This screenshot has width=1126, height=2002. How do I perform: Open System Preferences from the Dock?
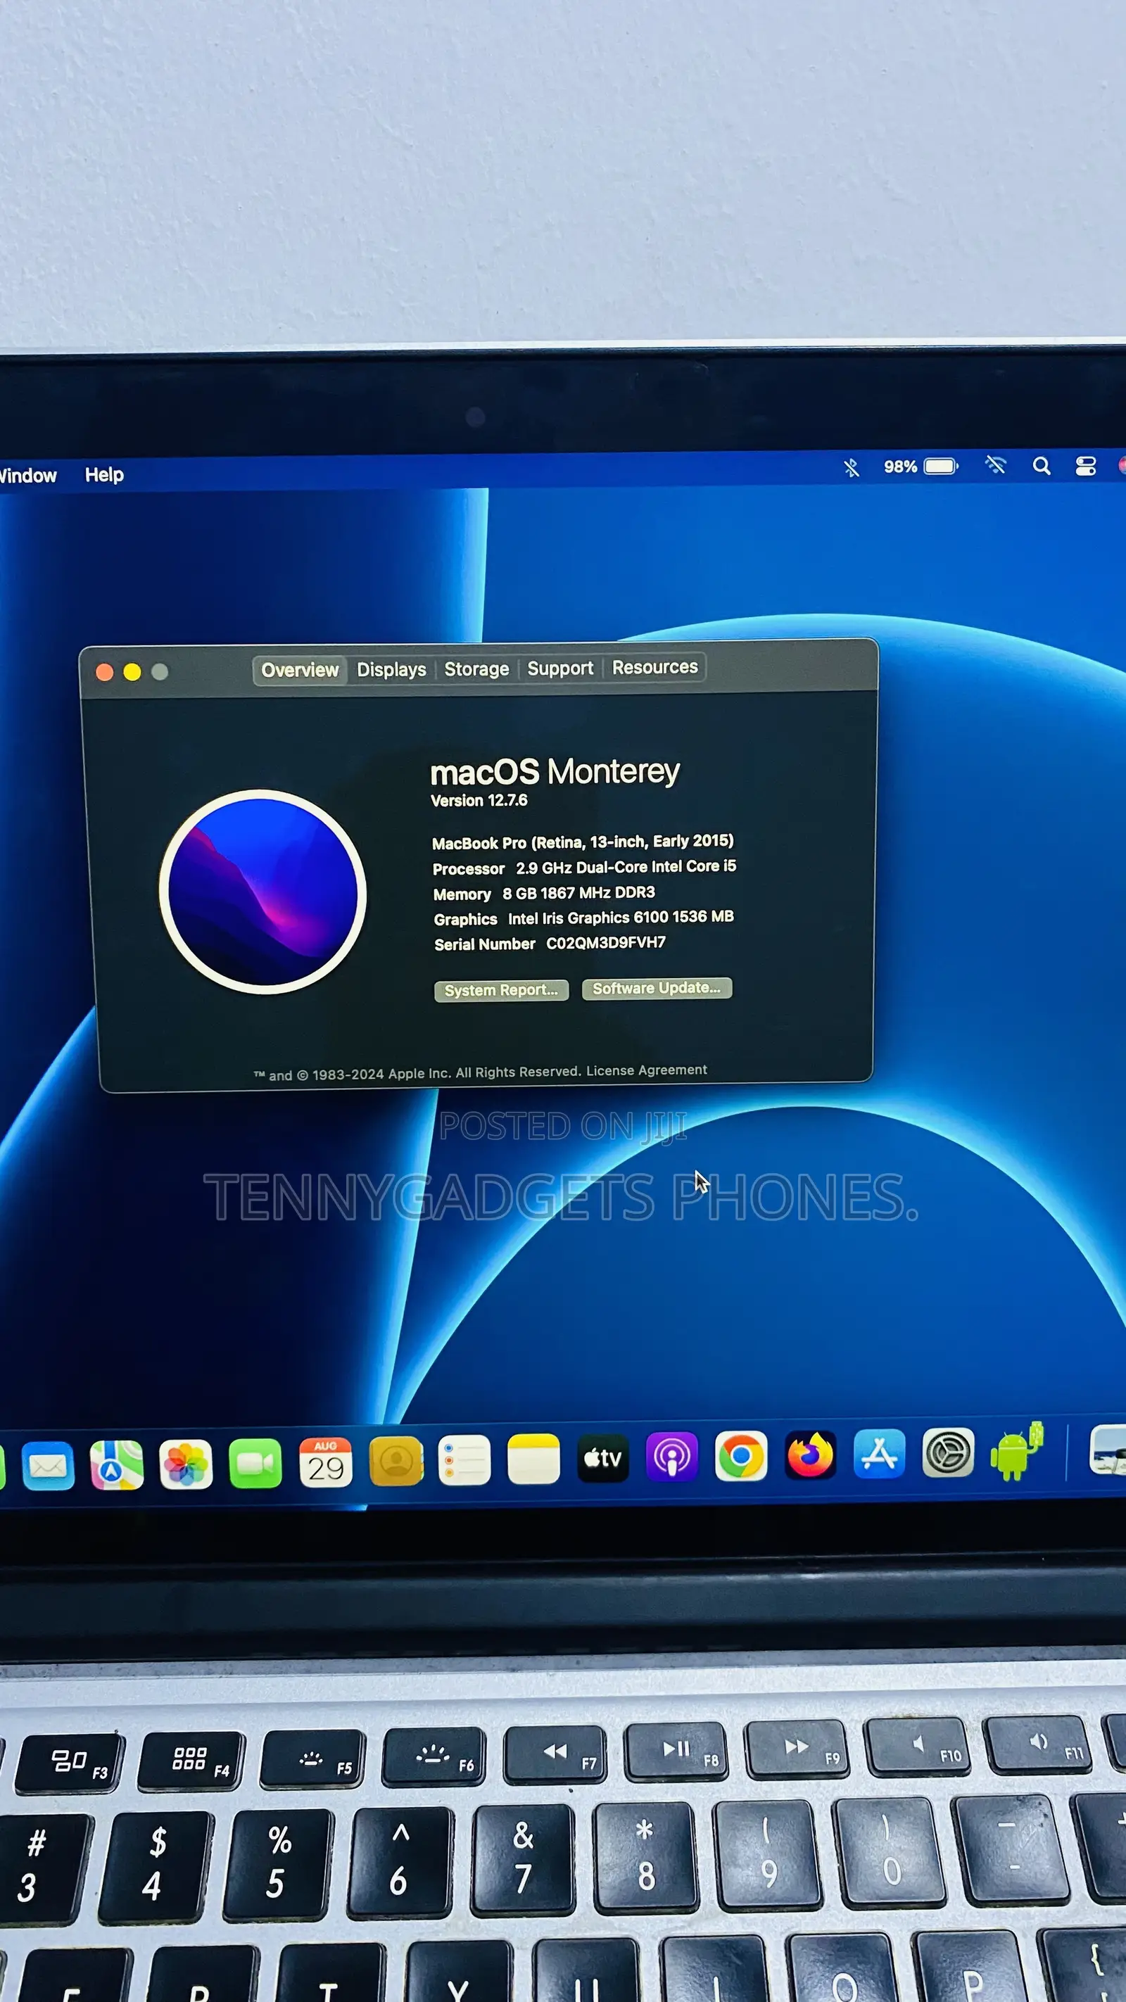coord(948,1452)
